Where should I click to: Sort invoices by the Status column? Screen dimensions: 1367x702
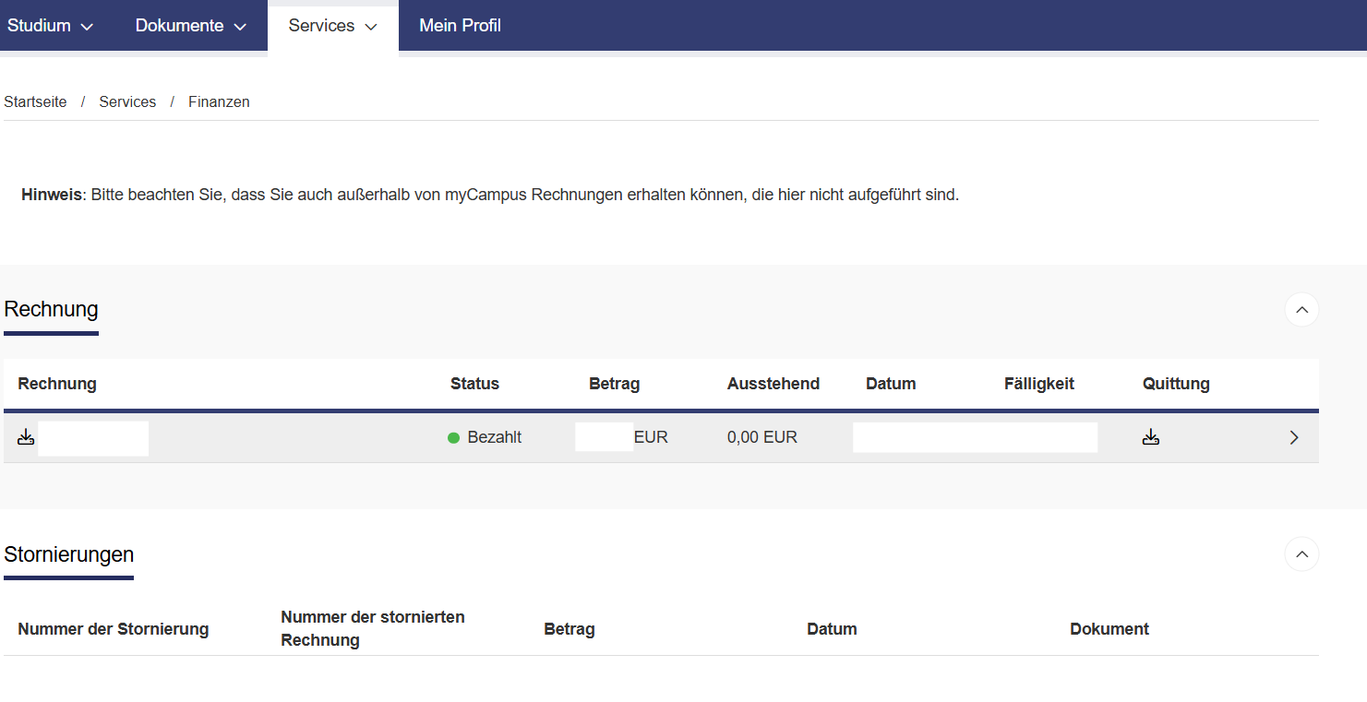point(474,384)
